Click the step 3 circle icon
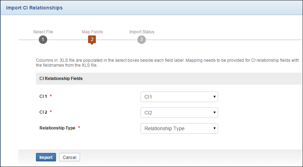303x167 pixels. (x=142, y=40)
